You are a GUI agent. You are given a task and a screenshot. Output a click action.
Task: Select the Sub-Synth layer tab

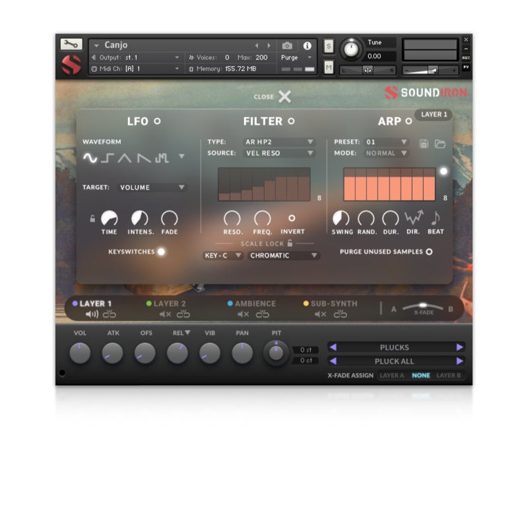(333, 304)
